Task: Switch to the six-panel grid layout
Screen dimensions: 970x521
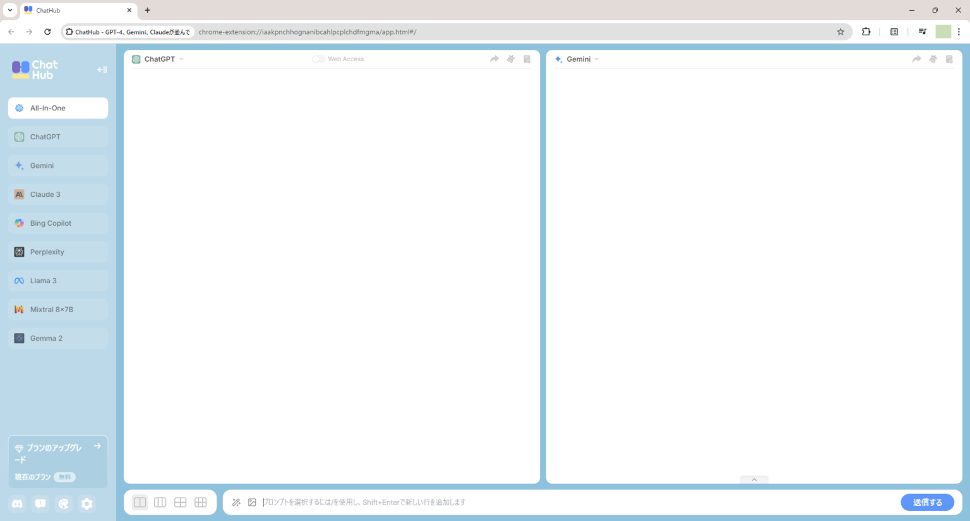Action: tap(201, 502)
